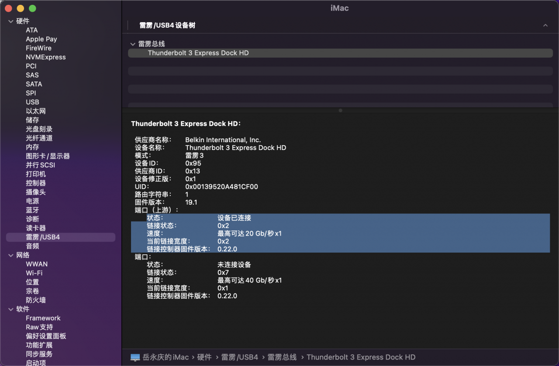The height and width of the screenshot is (366, 559).
Task: Open 电源 in the sidebar
Action: click(32, 201)
